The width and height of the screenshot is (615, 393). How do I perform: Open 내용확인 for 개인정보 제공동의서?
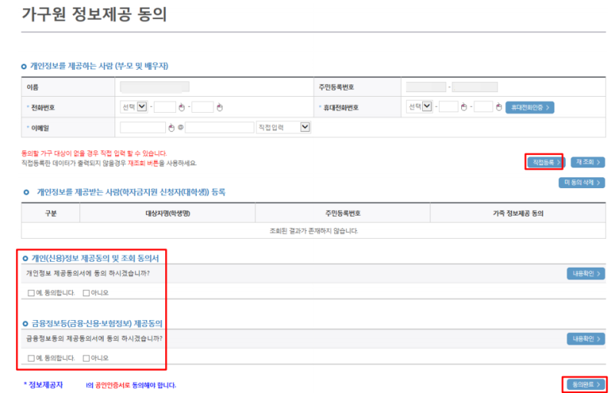click(x=586, y=273)
